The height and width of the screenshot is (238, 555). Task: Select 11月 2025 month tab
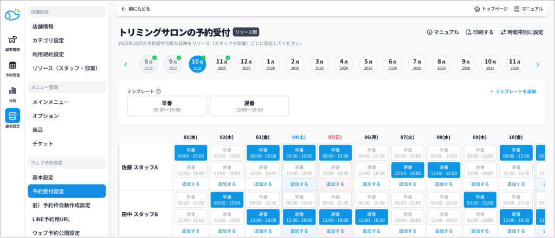[x=222, y=65]
